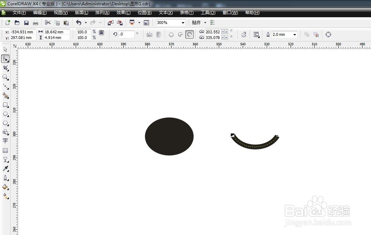Viewport: 371px width, 235px height.
Task: Select the Crop tool
Action: tap(6, 68)
